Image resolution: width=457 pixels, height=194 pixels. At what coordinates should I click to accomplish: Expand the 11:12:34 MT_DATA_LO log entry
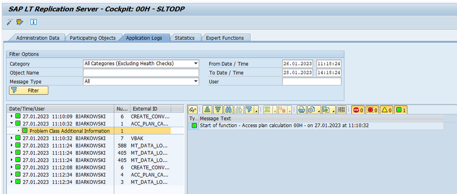pyautogui.click(x=11, y=182)
